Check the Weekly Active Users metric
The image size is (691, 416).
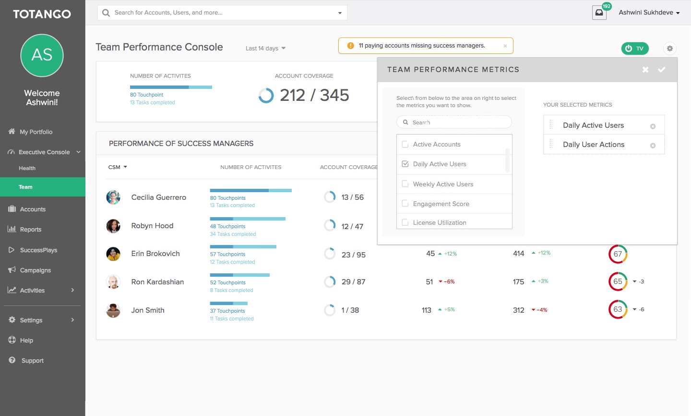click(x=405, y=184)
